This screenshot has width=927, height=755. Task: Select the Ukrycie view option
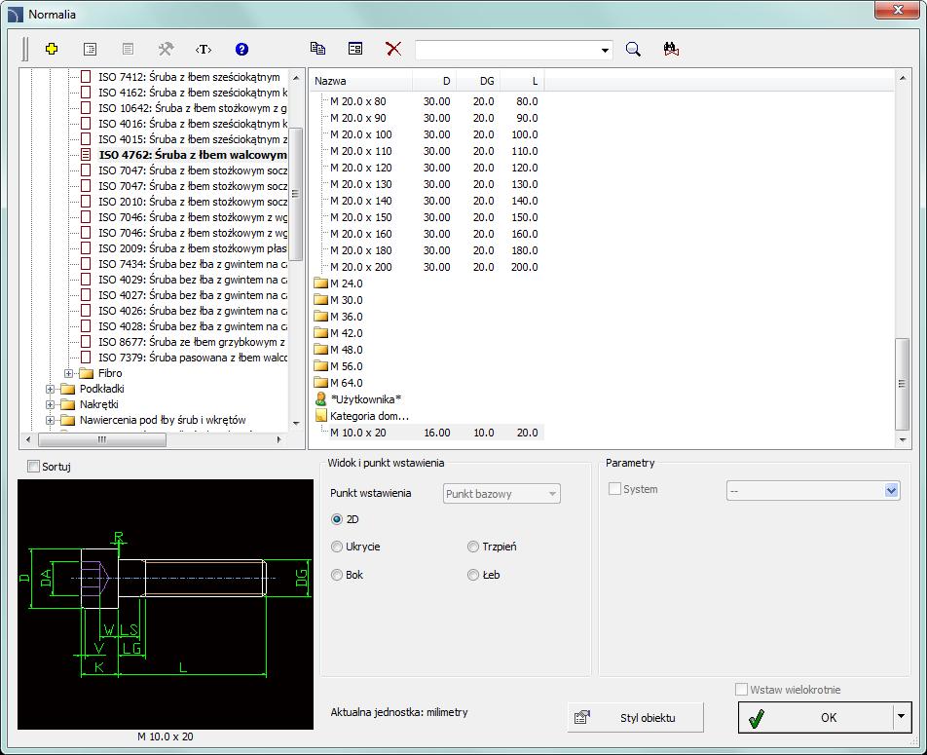pos(337,547)
